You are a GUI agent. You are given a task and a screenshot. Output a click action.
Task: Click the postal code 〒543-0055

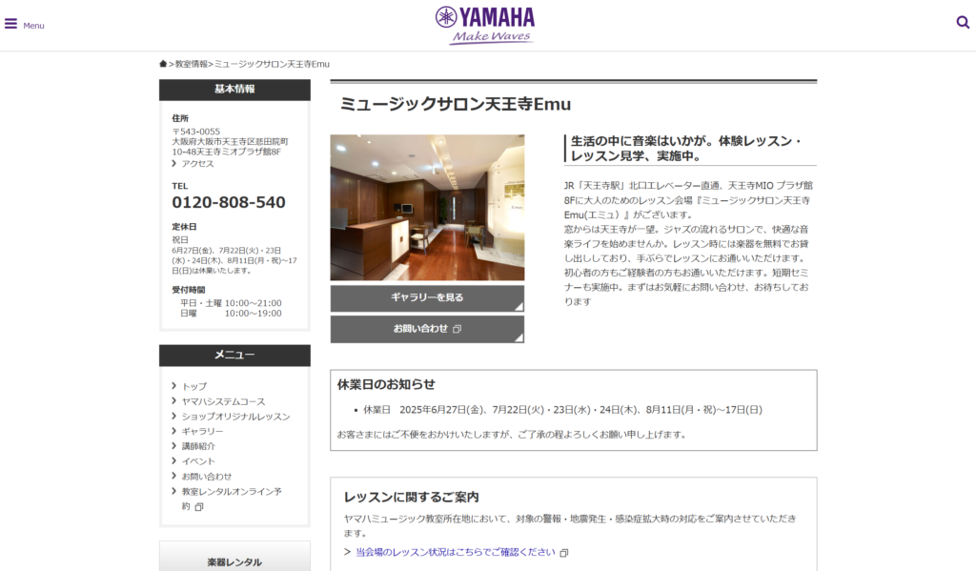196,132
